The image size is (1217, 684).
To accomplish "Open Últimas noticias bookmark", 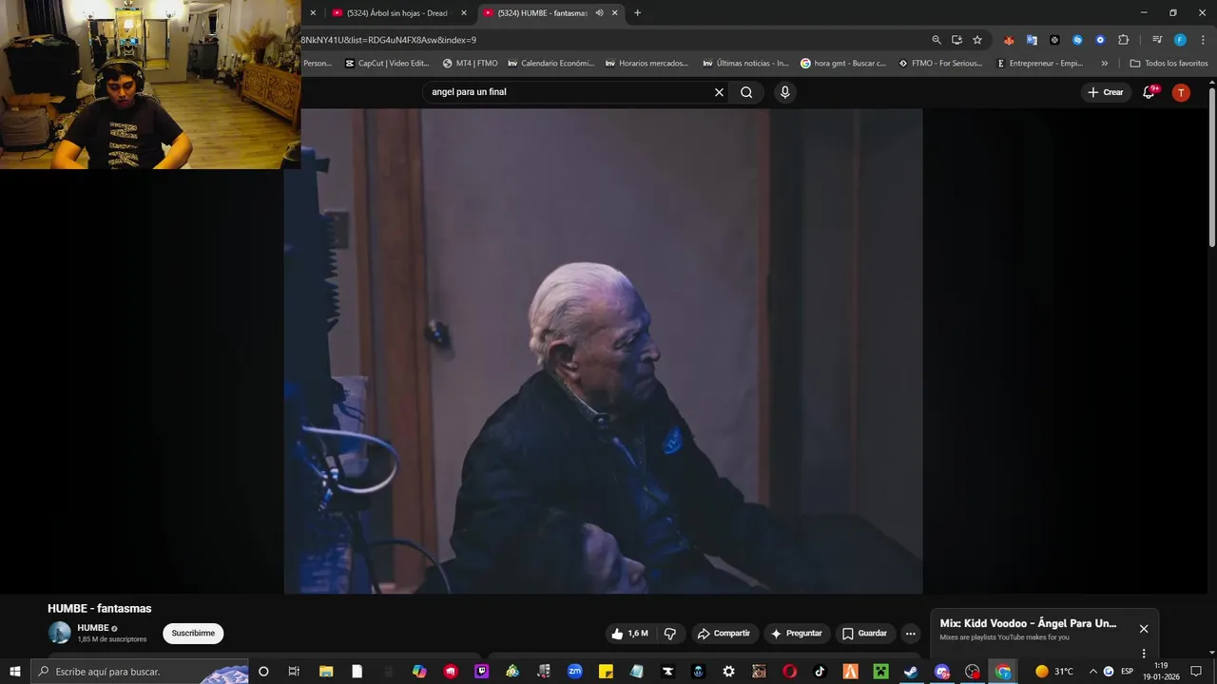I will (746, 64).
